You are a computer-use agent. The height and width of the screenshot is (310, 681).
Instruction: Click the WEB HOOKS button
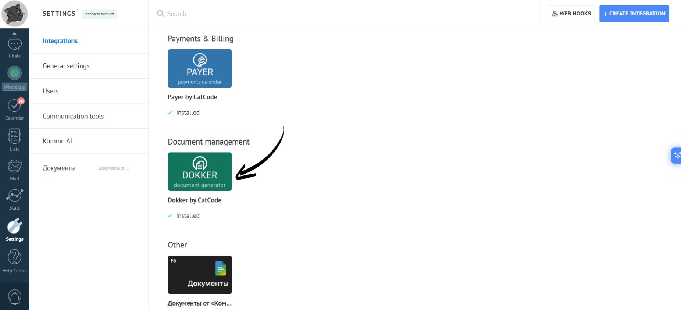(571, 14)
